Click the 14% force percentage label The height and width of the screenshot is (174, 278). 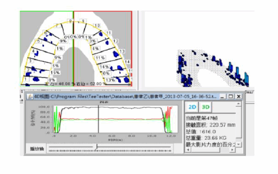point(104,67)
